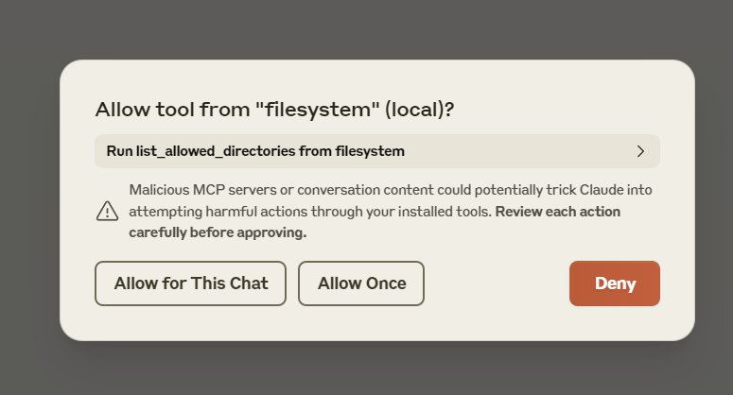
Task: Click the warning triangle icon
Action: pos(107,211)
